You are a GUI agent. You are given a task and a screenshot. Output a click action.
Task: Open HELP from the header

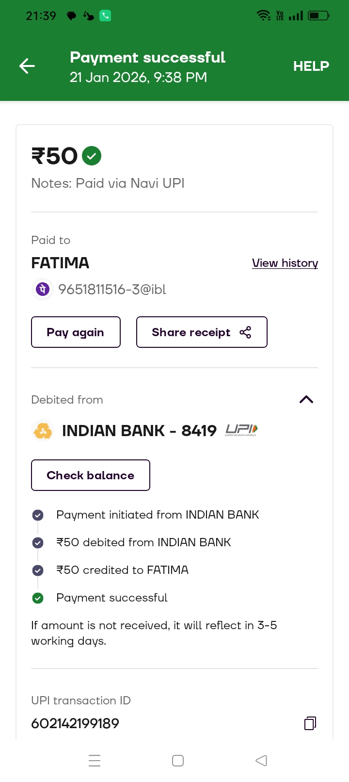[x=311, y=66]
